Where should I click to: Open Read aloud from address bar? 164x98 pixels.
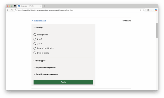coord(140,10)
